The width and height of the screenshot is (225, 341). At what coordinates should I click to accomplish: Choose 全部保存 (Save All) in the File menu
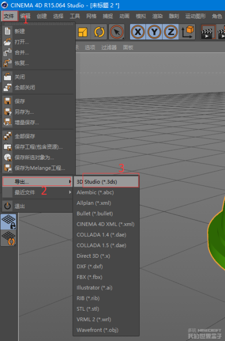(x=38, y=136)
